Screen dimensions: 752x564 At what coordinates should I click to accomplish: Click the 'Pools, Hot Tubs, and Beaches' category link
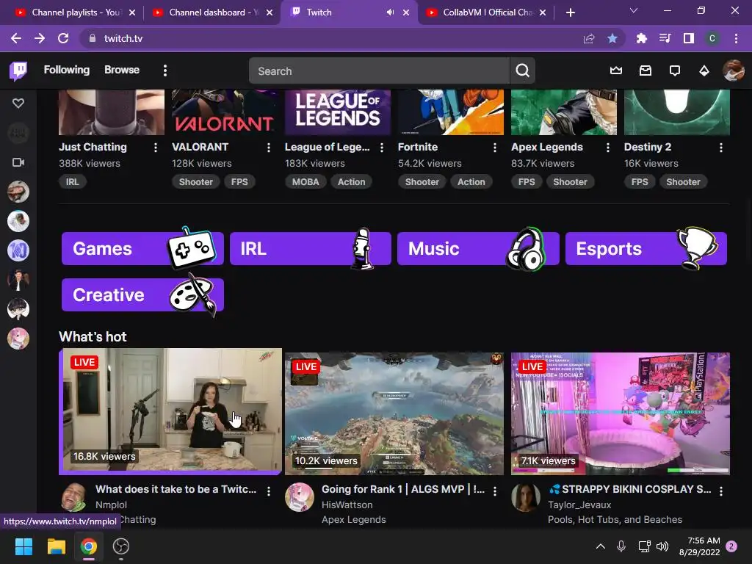pos(615,519)
